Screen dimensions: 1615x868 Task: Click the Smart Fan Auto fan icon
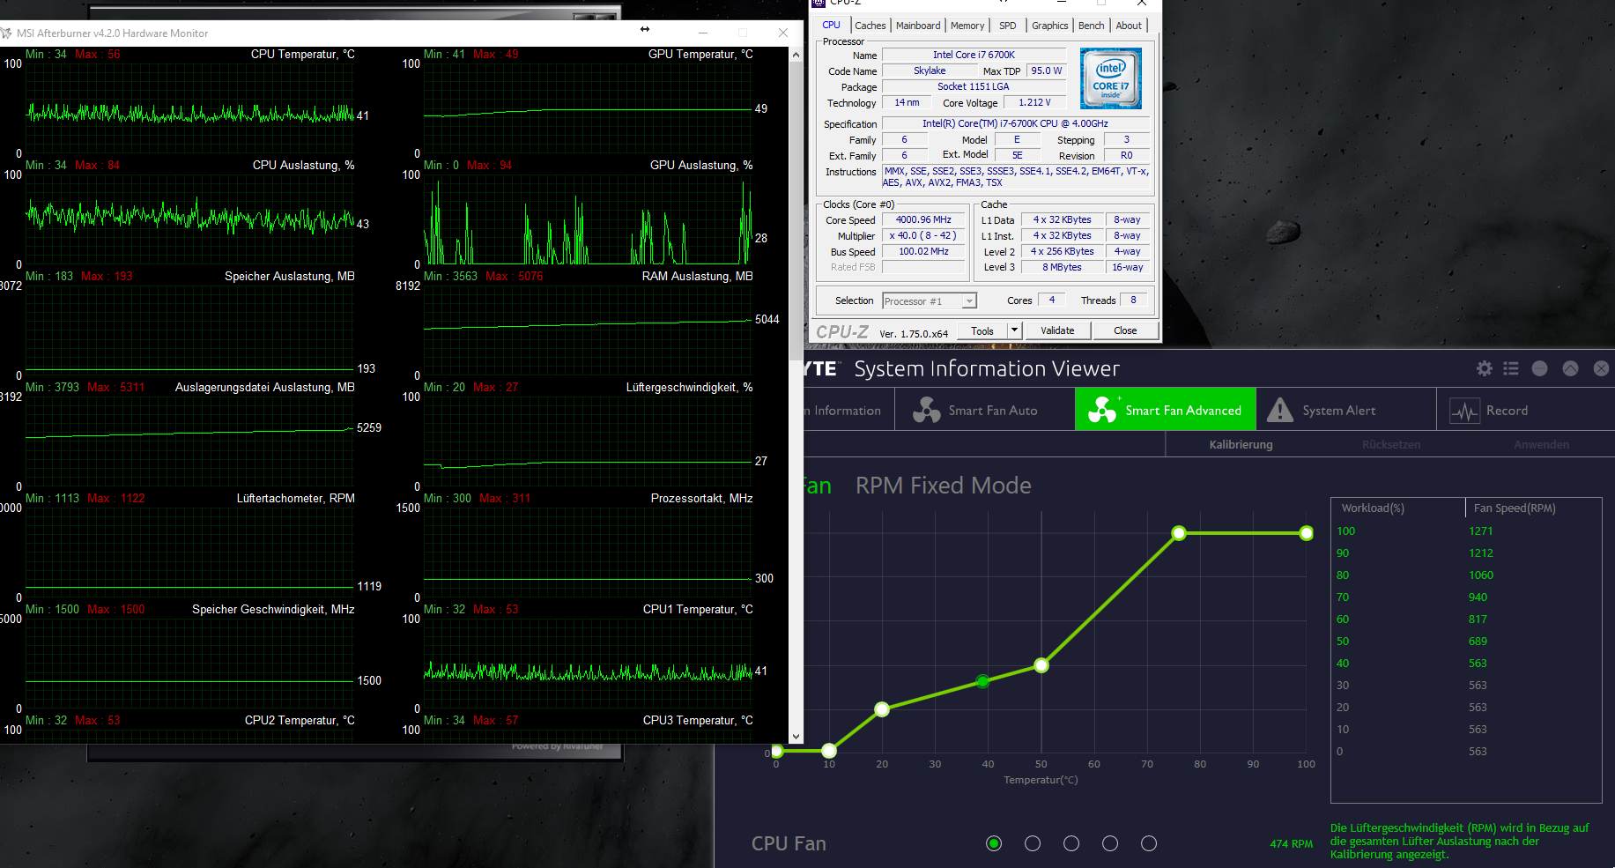(x=926, y=410)
